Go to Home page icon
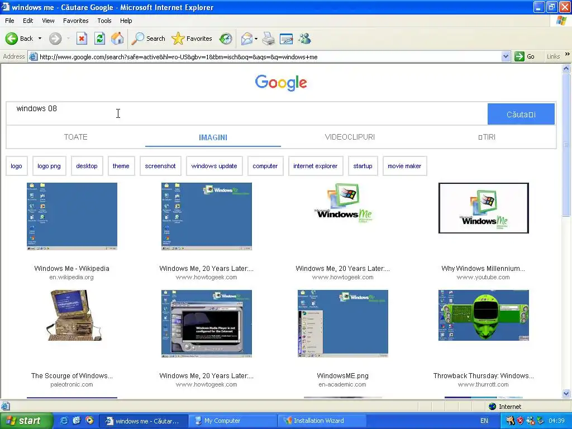 pos(117,39)
